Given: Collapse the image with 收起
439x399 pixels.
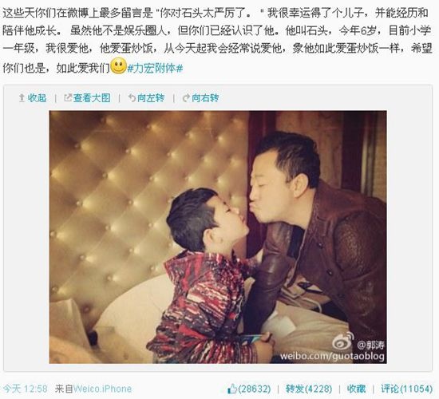Looking at the screenshot, I should coord(37,98).
